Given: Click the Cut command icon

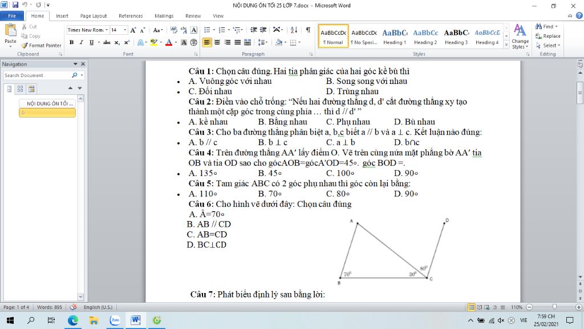Looking at the screenshot, I should 25,26.
